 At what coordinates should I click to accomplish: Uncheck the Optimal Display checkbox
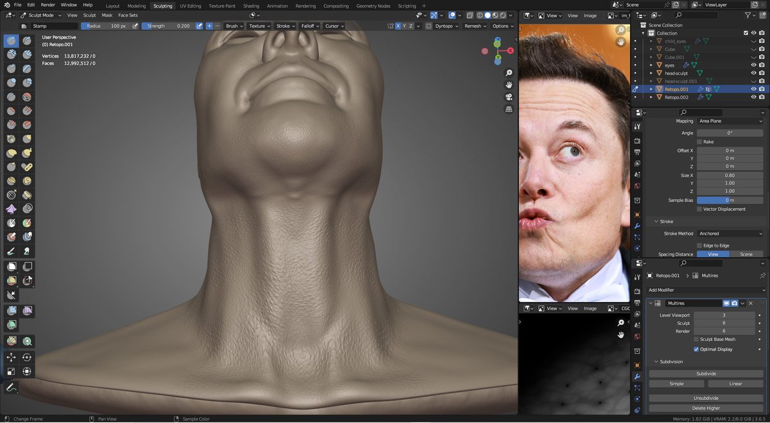696,349
